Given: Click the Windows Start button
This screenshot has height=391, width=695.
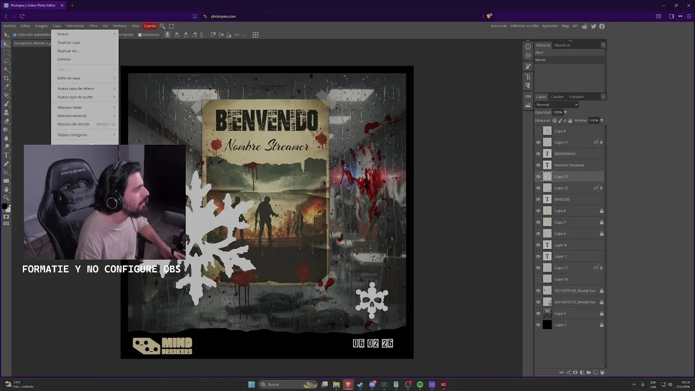Looking at the screenshot, I should (251, 384).
